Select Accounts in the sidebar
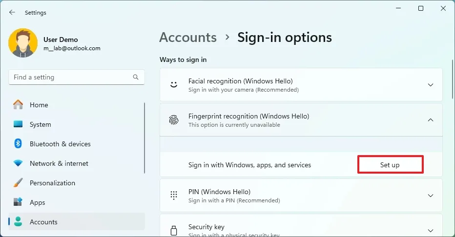Image resolution: width=455 pixels, height=237 pixels. pos(43,222)
